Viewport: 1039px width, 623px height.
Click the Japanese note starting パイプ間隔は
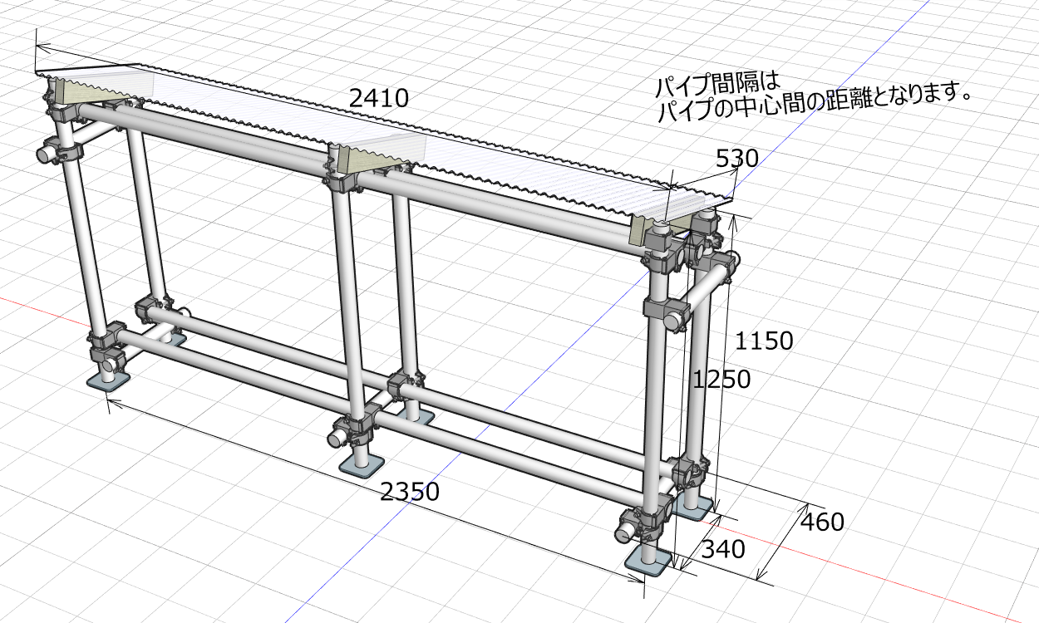click(x=814, y=98)
